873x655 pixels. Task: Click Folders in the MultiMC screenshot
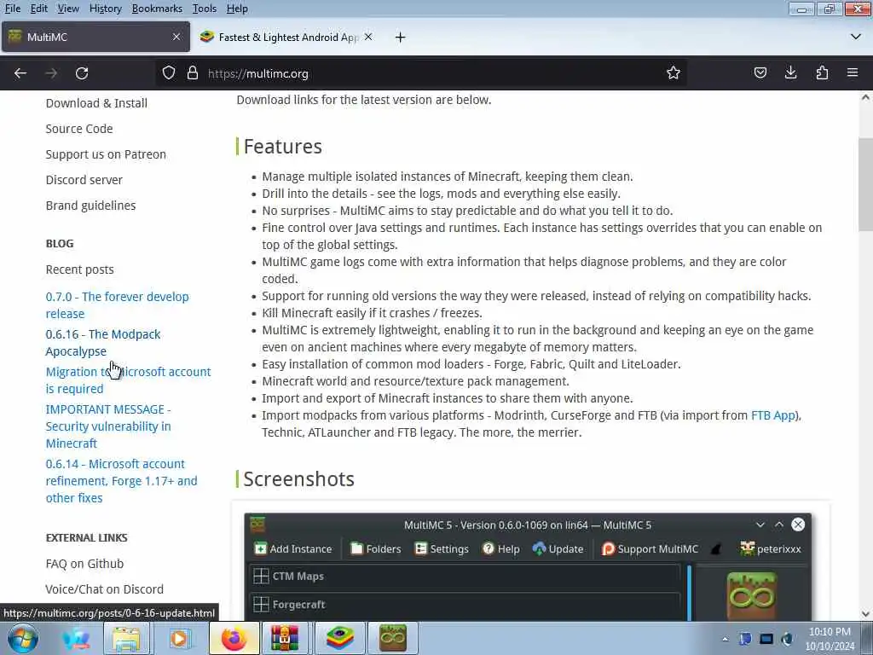click(376, 548)
